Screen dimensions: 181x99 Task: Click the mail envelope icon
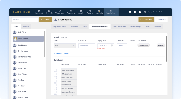(x=140, y=12)
